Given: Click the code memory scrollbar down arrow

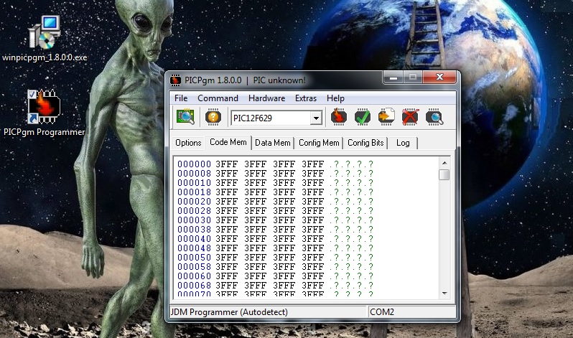Looking at the screenshot, I should [x=444, y=292].
